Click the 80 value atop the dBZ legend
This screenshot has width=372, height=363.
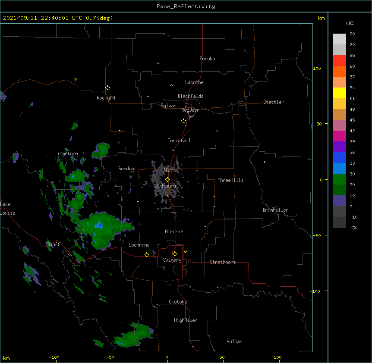pyautogui.click(x=352, y=34)
